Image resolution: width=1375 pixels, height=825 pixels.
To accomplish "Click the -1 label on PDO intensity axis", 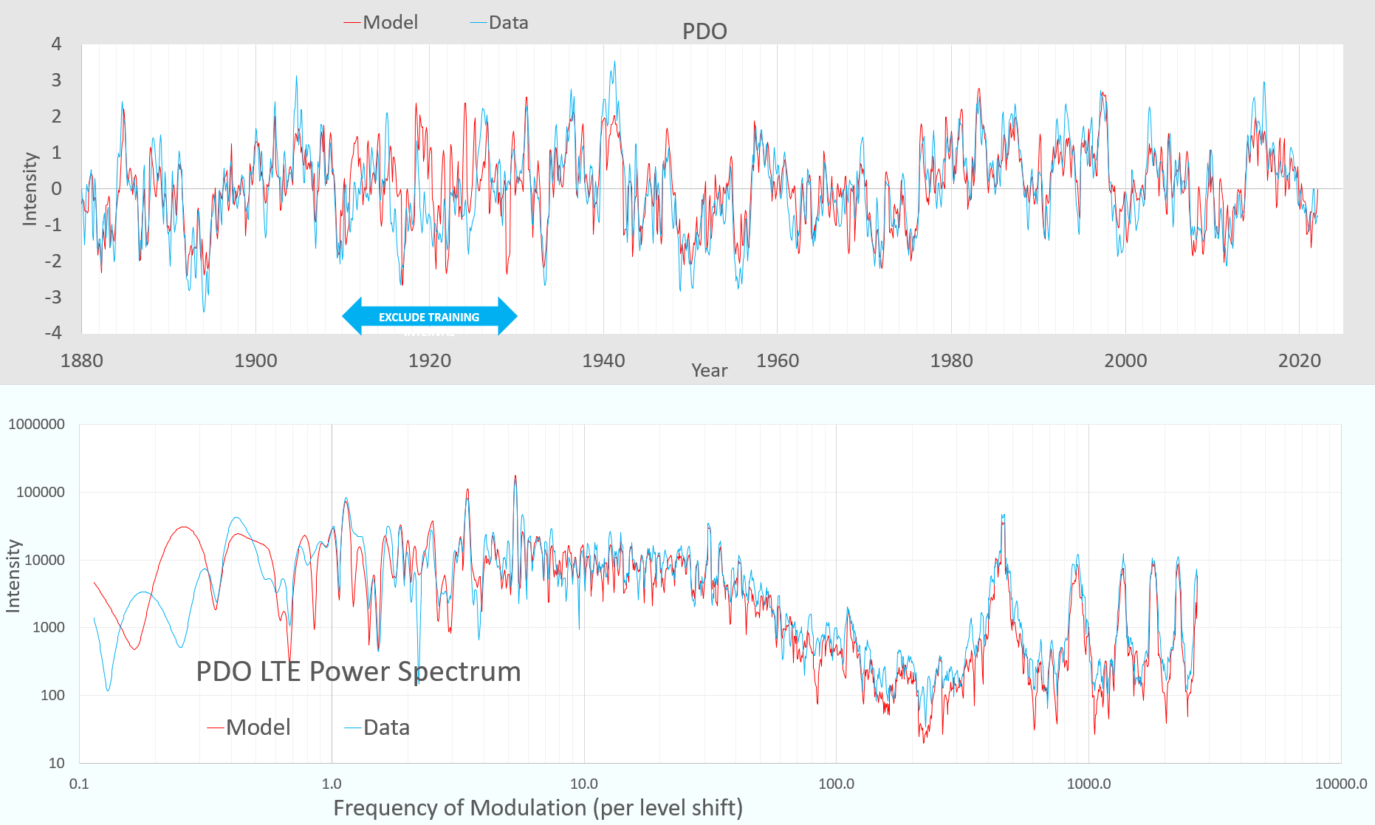I will (53, 225).
